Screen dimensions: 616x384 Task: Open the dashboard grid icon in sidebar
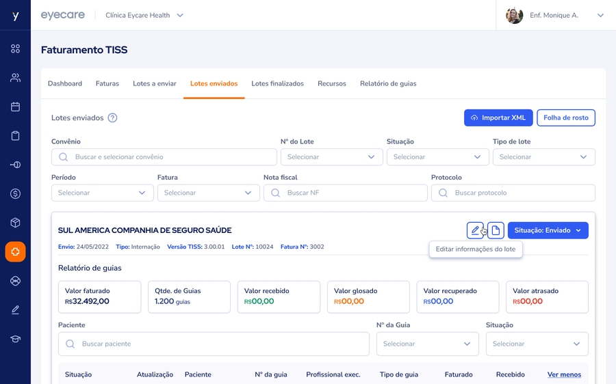(x=15, y=49)
